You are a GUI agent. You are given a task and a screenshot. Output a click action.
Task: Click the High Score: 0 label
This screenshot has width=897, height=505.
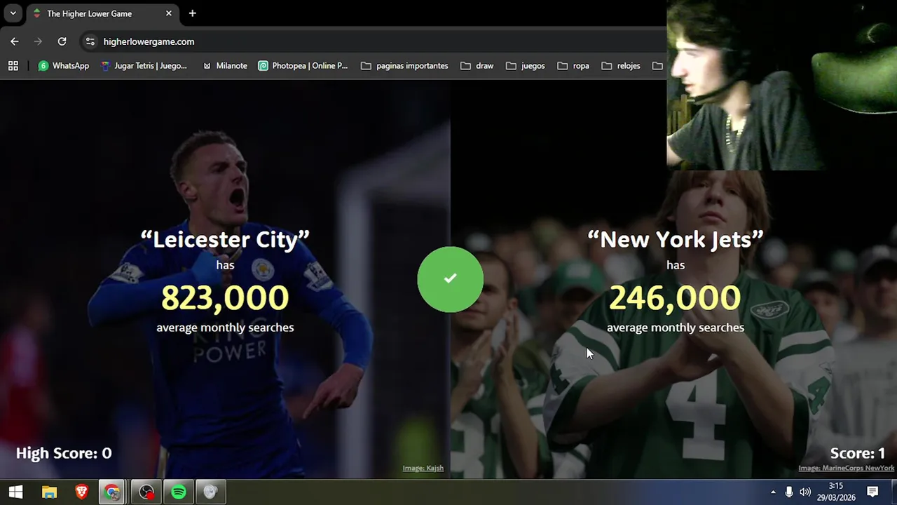tap(64, 453)
